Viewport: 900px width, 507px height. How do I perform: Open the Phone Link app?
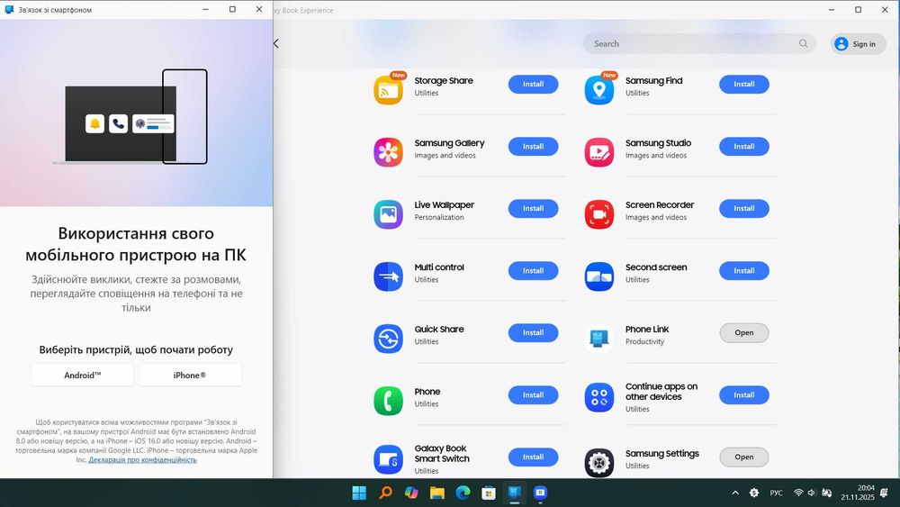tap(744, 332)
